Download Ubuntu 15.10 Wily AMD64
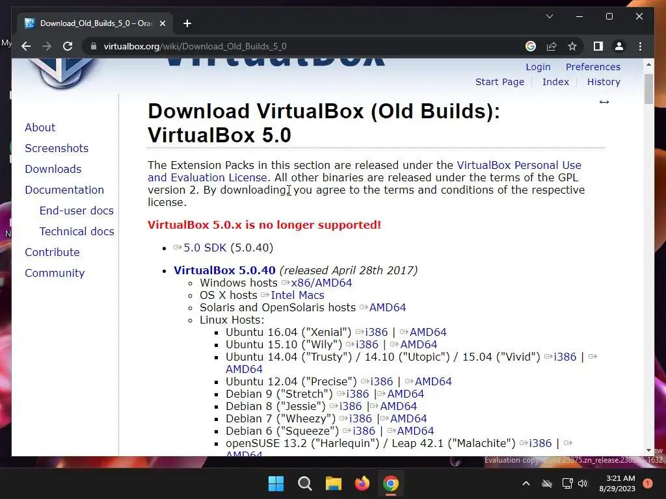The width and height of the screenshot is (666, 499). point(419,344)
